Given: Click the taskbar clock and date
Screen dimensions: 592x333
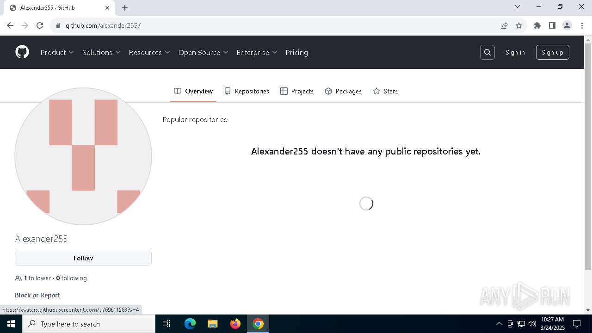Looking at the screenshot, I should click(552, 324).
